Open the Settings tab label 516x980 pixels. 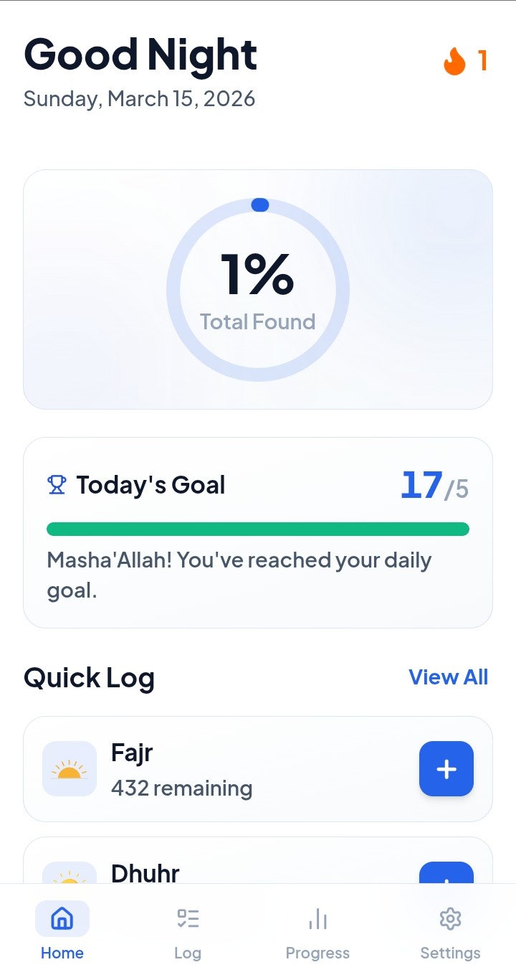450,953
